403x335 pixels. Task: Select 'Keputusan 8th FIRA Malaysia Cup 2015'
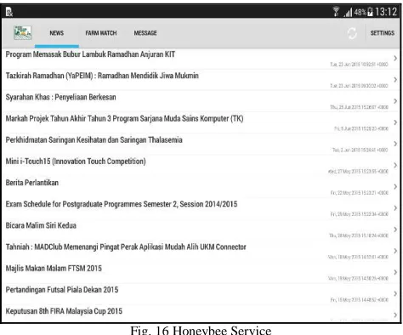pos(64,311)
